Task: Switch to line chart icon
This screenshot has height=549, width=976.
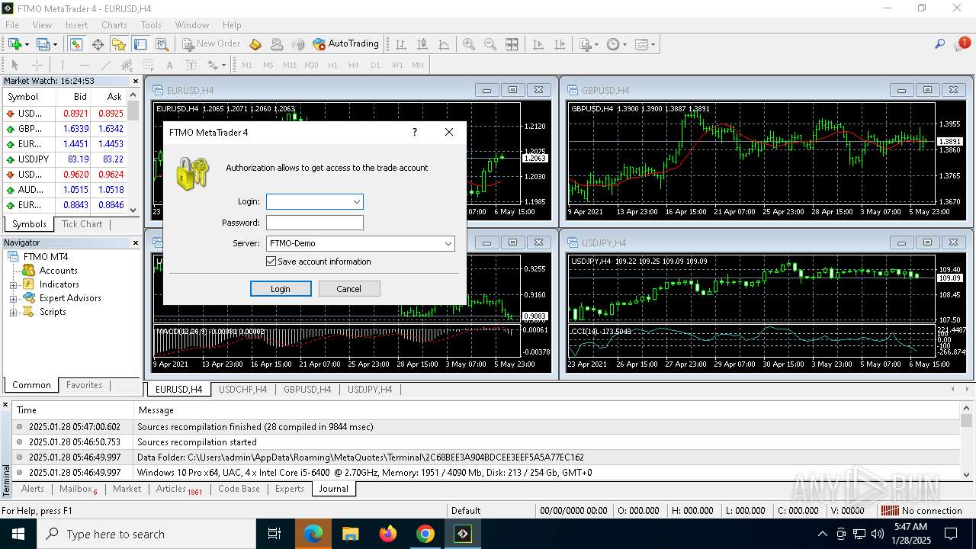Action: coord(444,44)
